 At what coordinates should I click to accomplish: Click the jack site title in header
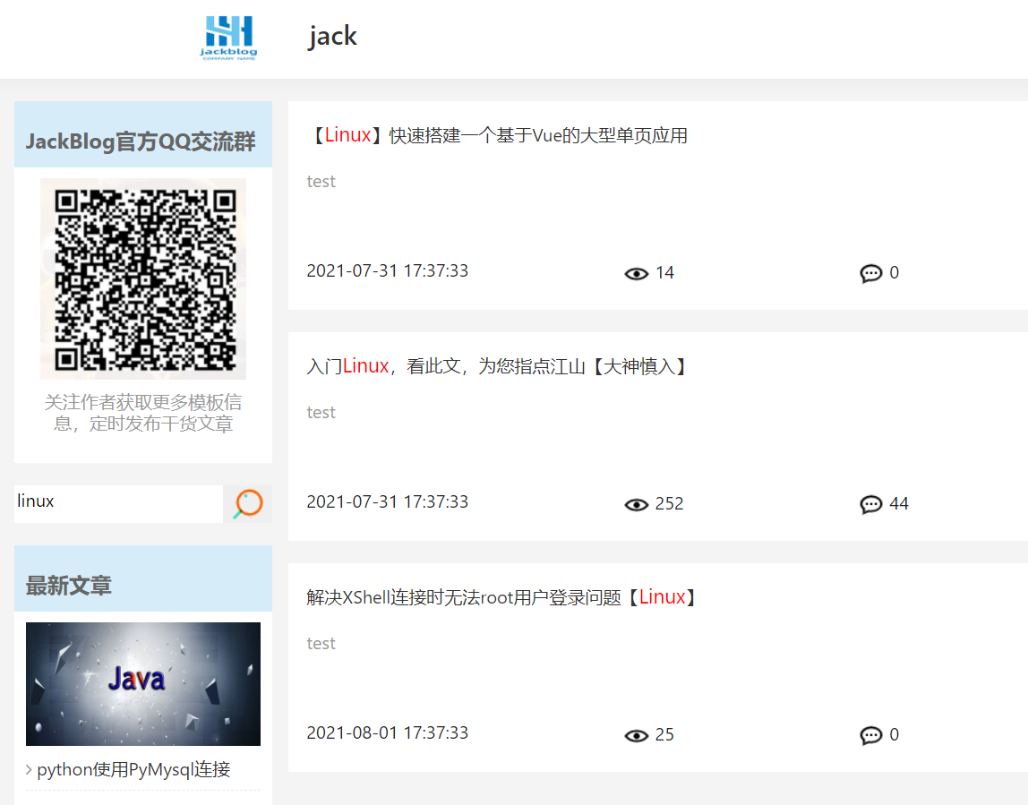332,36
